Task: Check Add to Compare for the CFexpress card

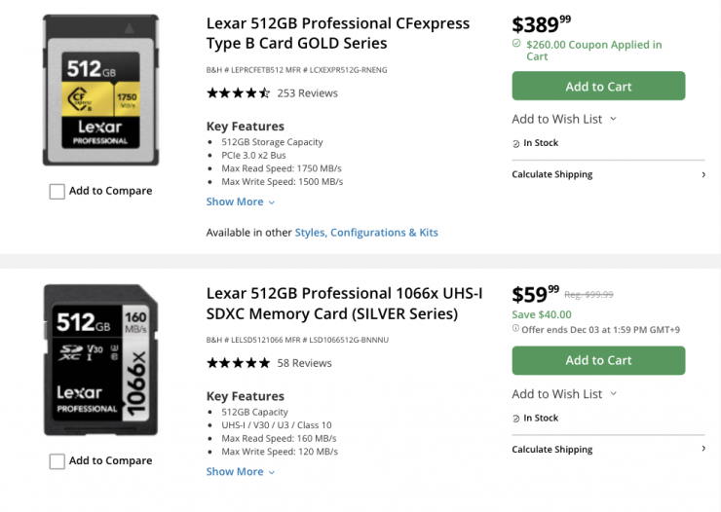Action: pos(57,192)
